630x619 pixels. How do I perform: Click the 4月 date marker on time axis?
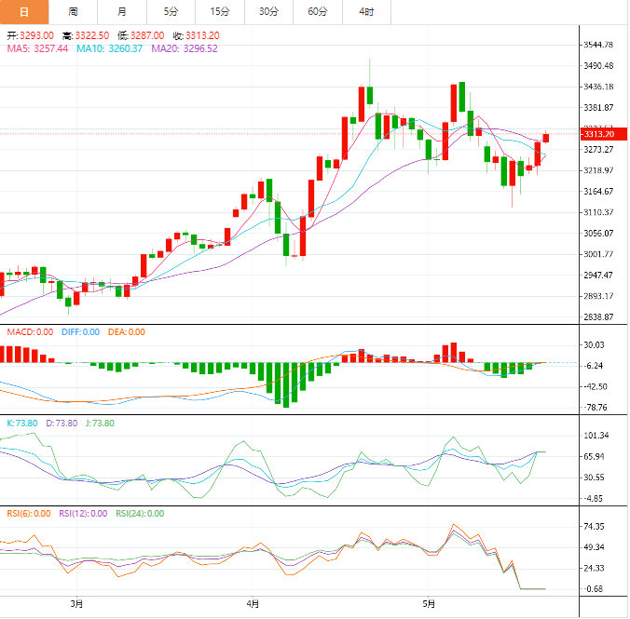(x=253, y=603)
